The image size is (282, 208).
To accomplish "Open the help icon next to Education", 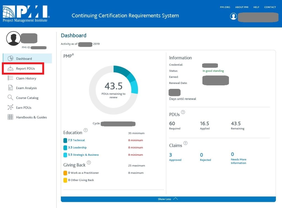I will tap(86, 130).
